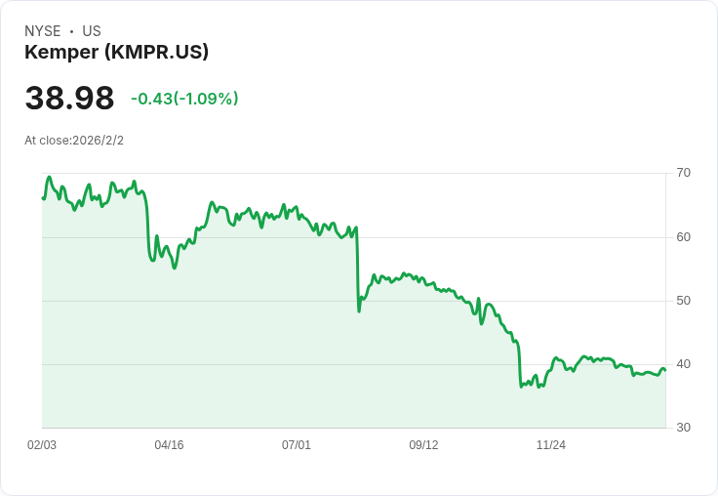Click the 04/16 date axis label
718x496 pixels.
pyautogui.click(x=169, y=445)
